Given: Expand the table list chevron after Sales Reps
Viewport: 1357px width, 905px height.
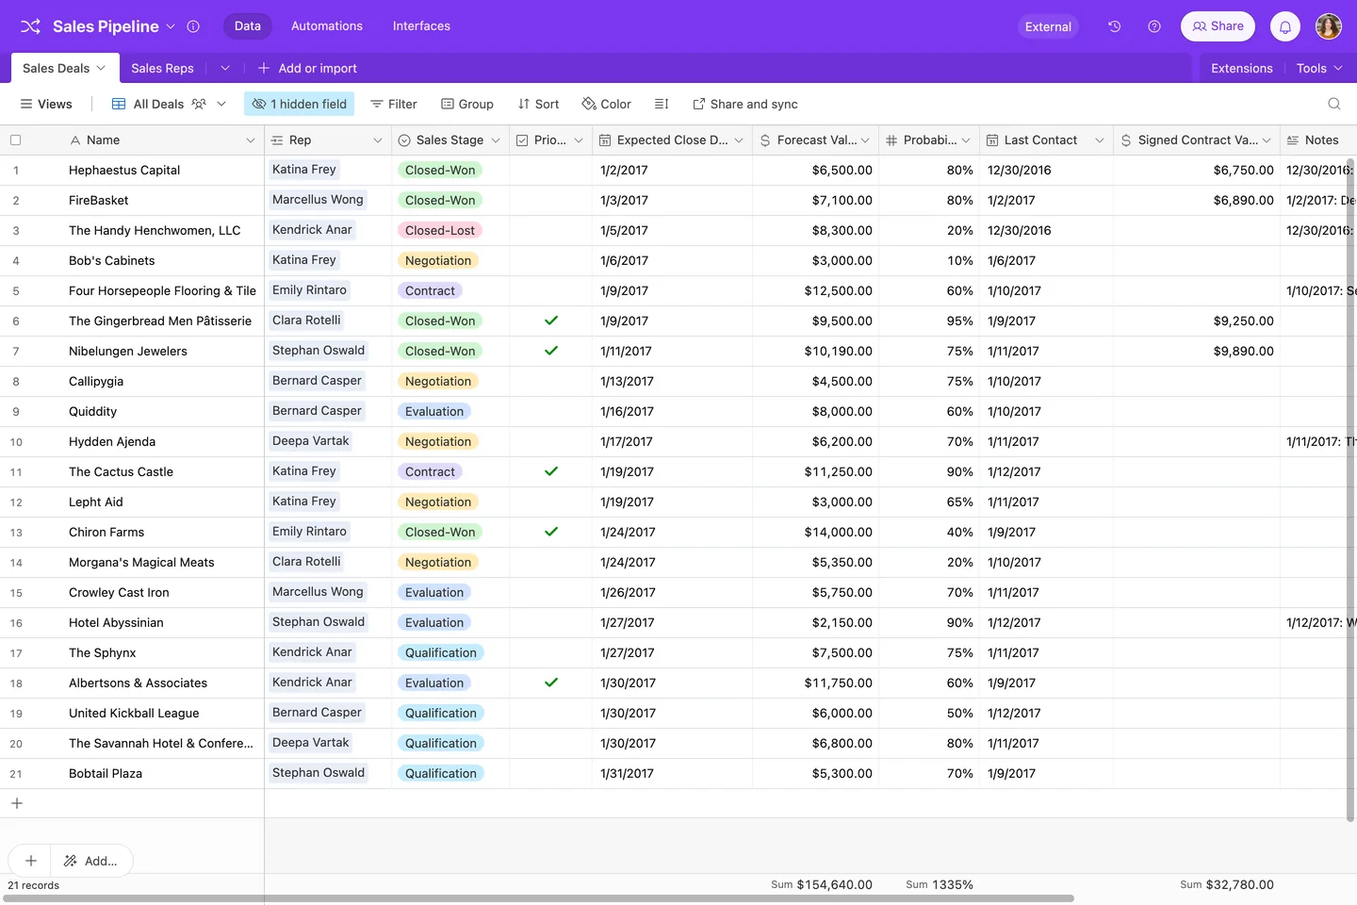Looking at the screenshot, I should tap(224, 68).
